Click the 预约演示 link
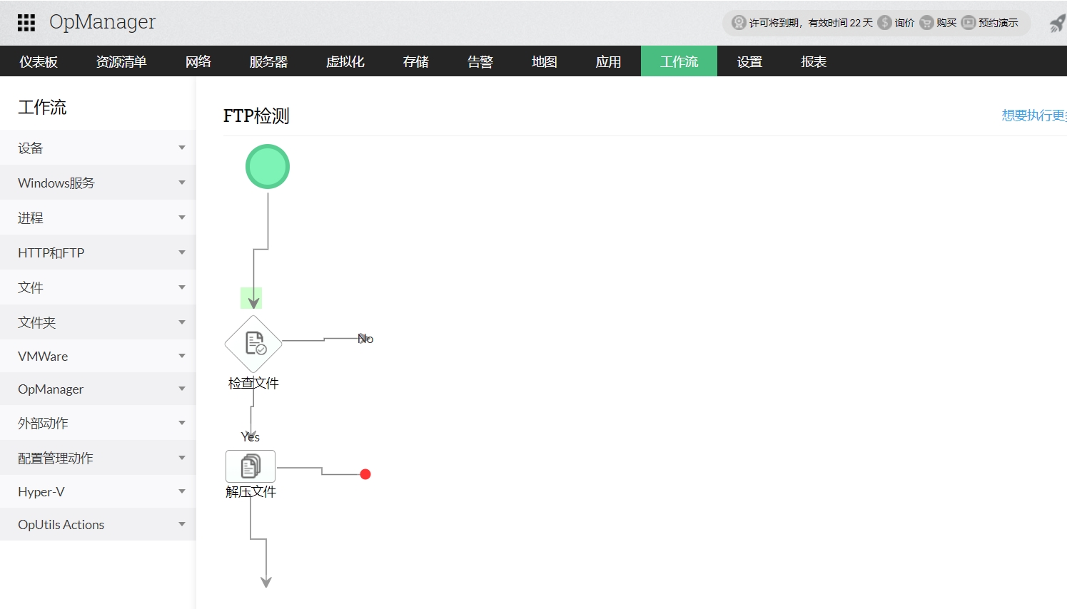Image resolution: width=1067 pixels, height=609 pixels. click(998, 23)
